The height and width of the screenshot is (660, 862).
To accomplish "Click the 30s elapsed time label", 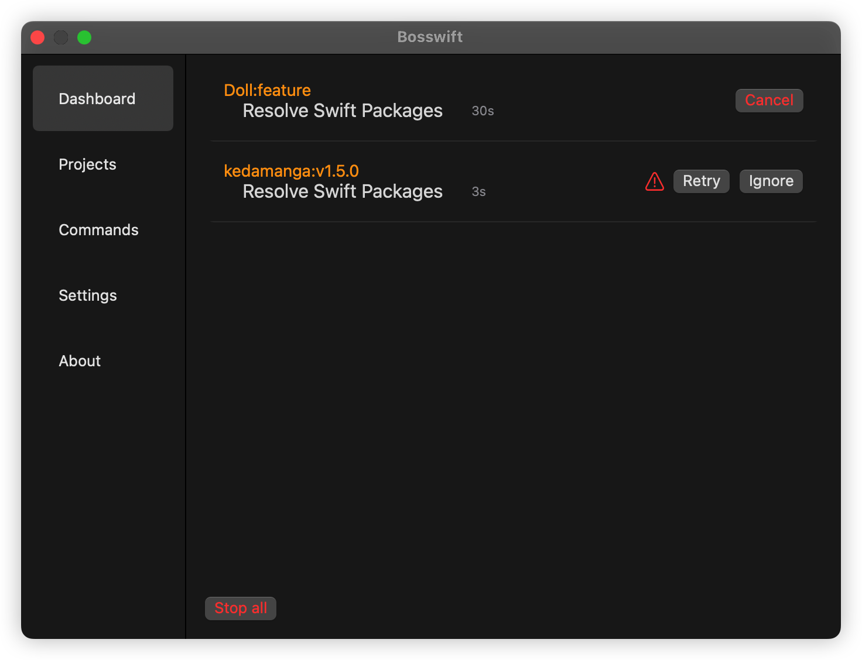I will 483,111.
